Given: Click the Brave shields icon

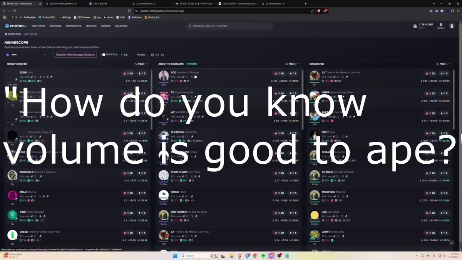Looking at the screenshot, I should pyautogui.click(x=319, y=11).
